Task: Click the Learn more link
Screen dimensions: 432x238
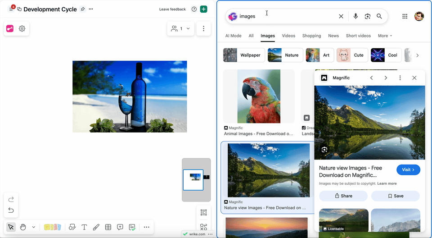Action: click(x=387, y=183)
